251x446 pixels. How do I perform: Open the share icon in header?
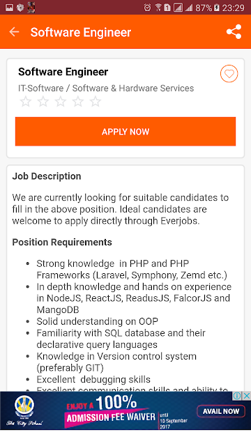(x=234, y=31)
